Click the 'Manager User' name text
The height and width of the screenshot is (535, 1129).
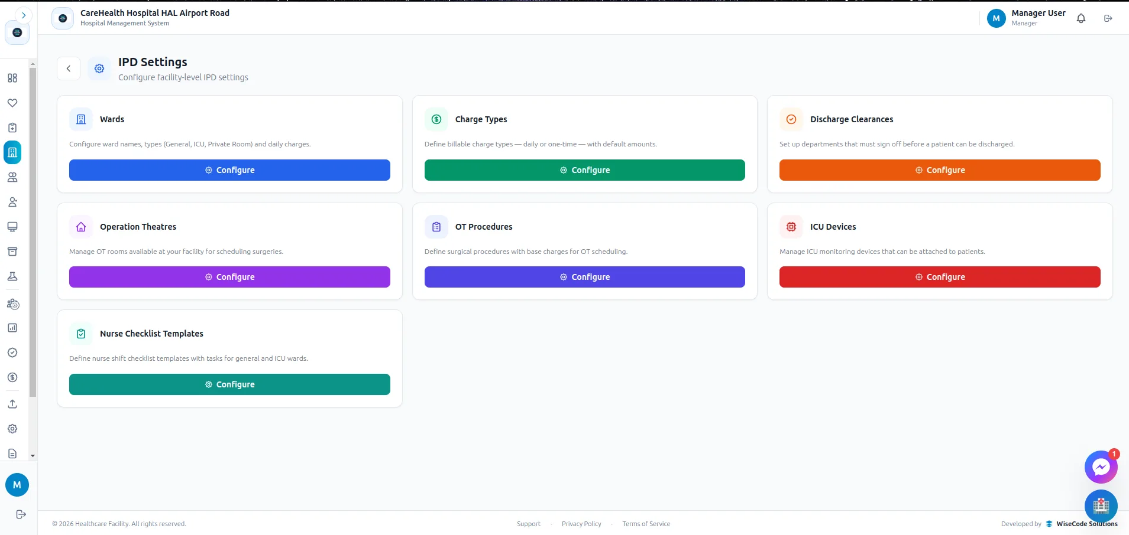(1039, 13)
